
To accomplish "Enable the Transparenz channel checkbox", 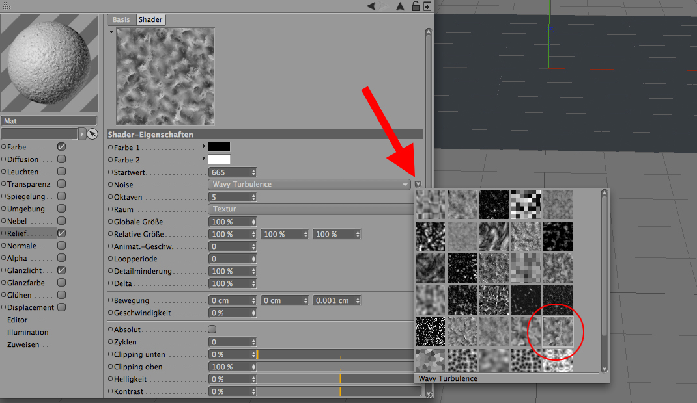I will point(62,184).
